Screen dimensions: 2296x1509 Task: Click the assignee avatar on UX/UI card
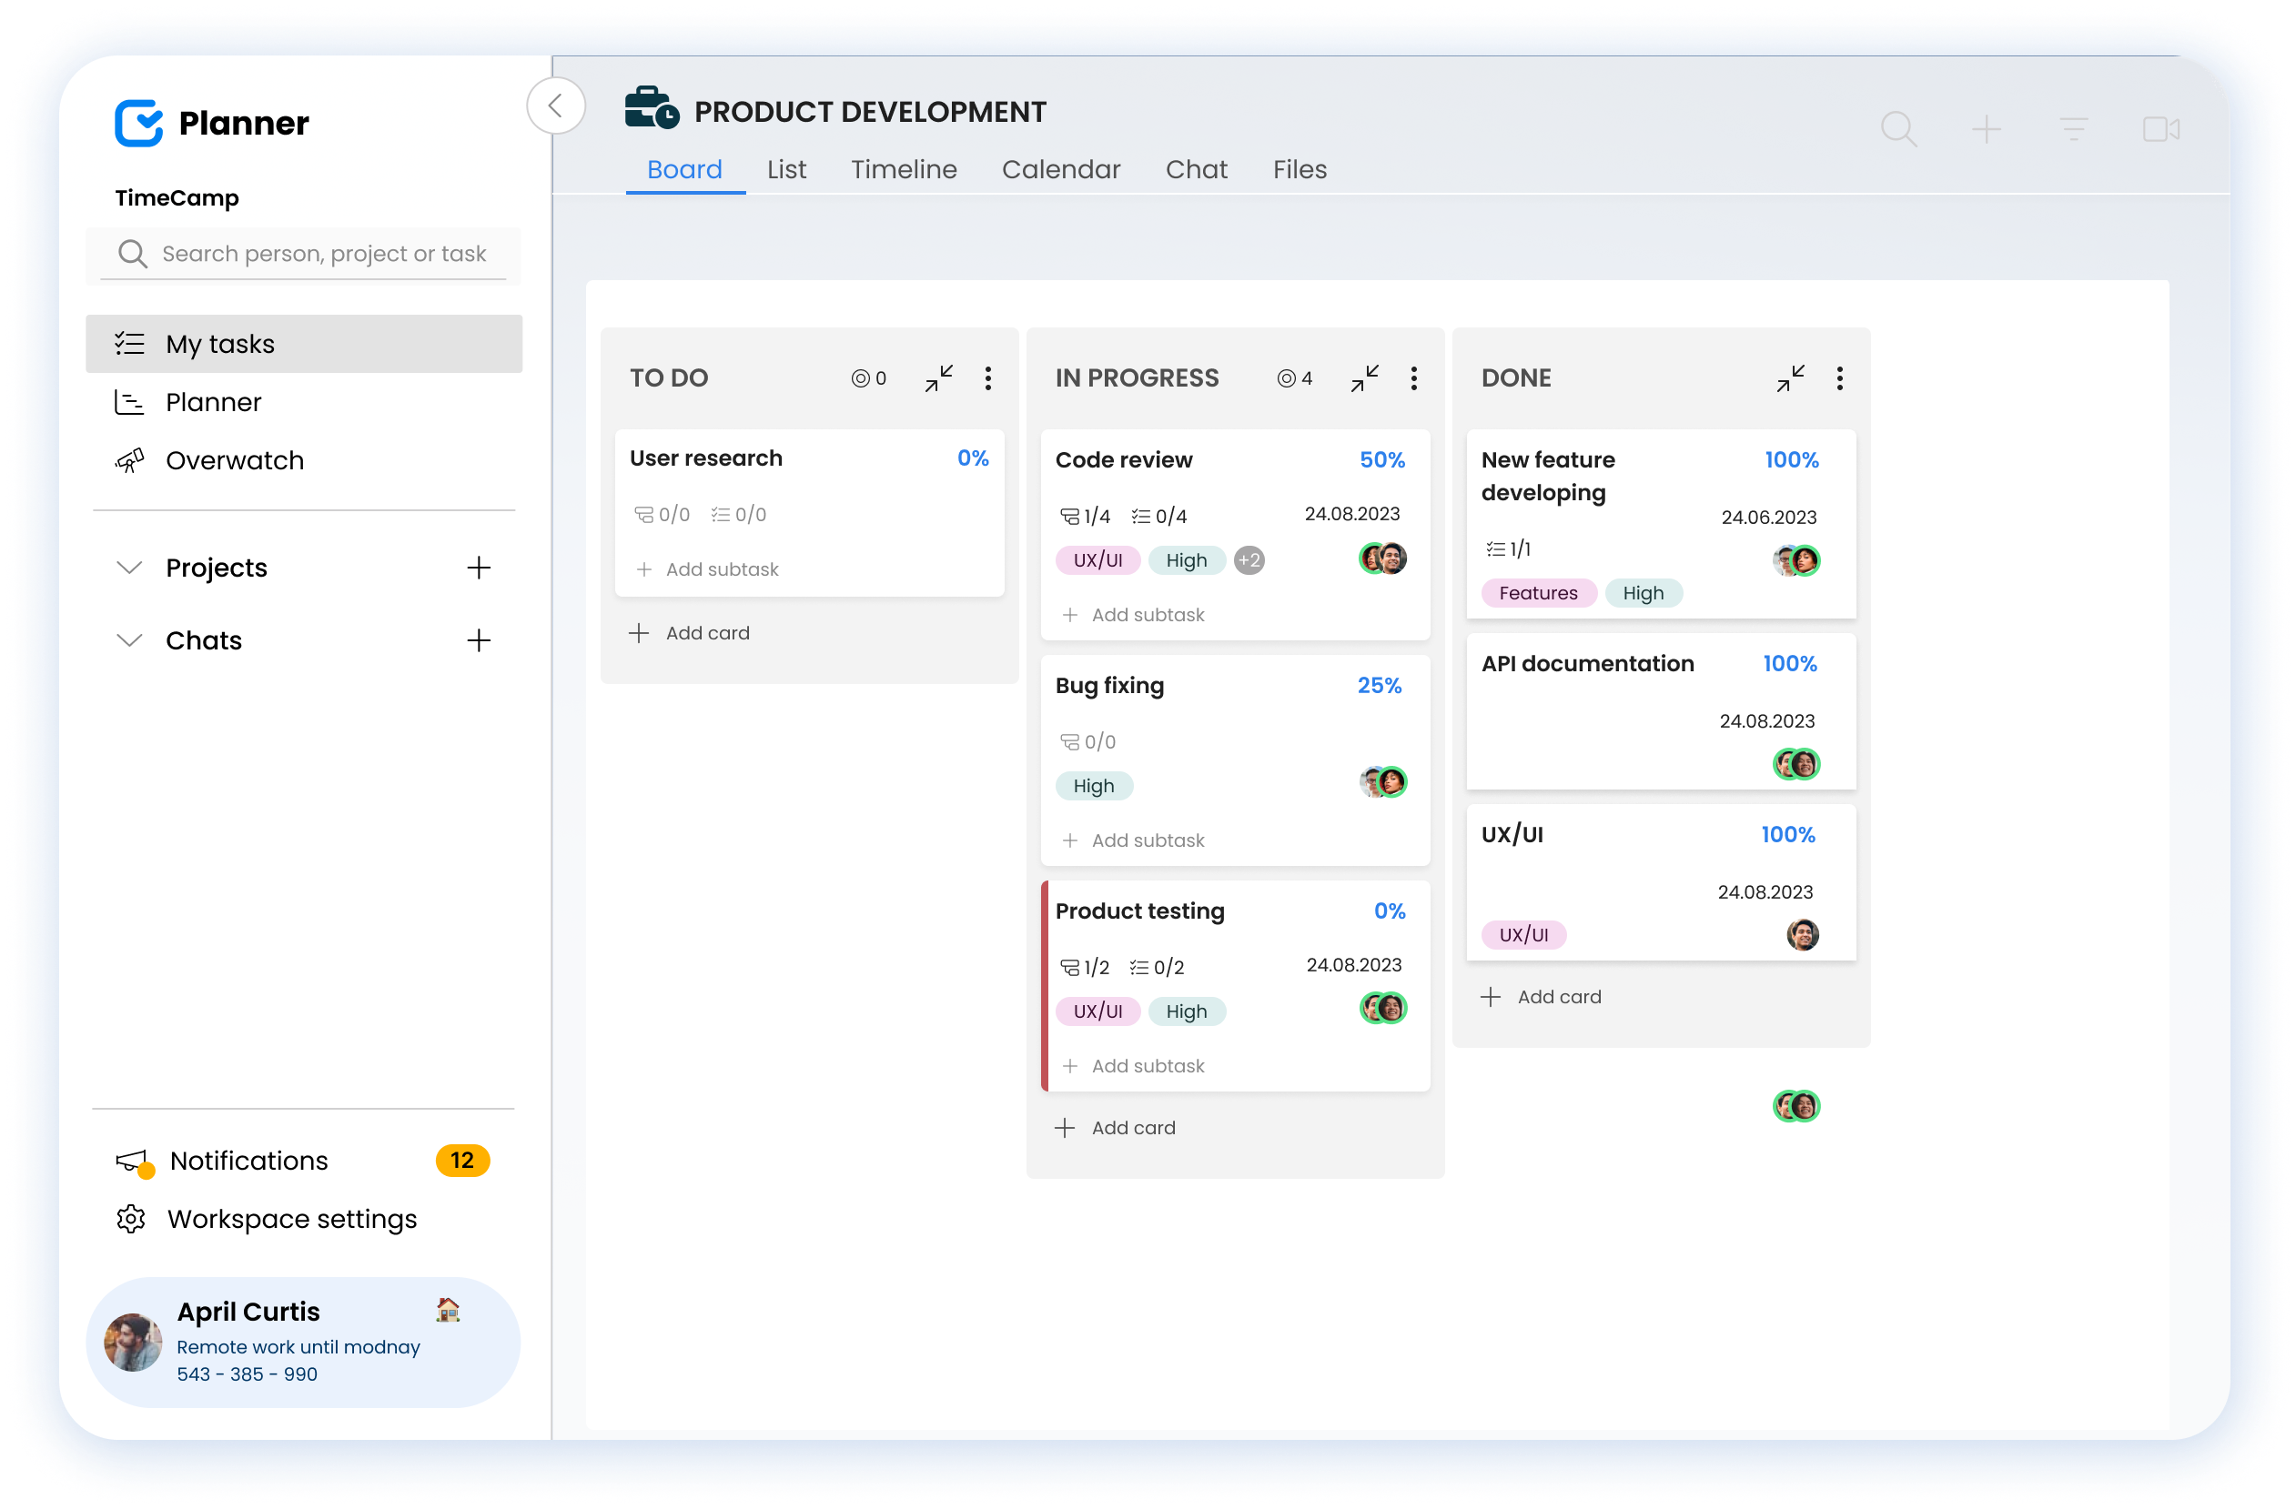(1802, 934)
